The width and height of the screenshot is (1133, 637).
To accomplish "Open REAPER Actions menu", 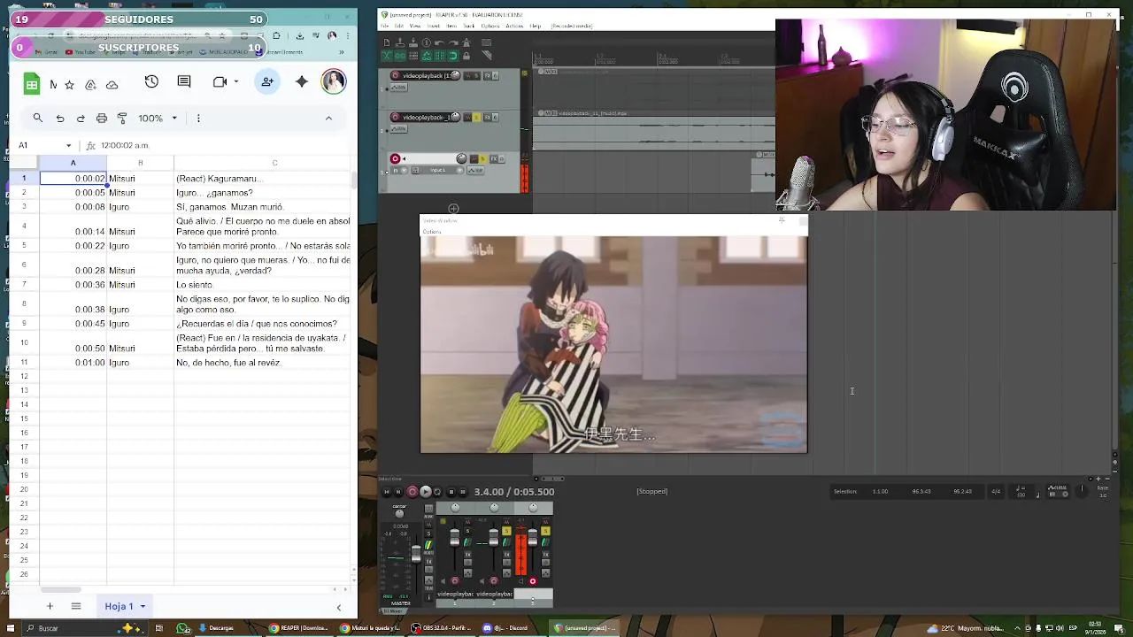I will pyautogui.click(x=514, y=26).
